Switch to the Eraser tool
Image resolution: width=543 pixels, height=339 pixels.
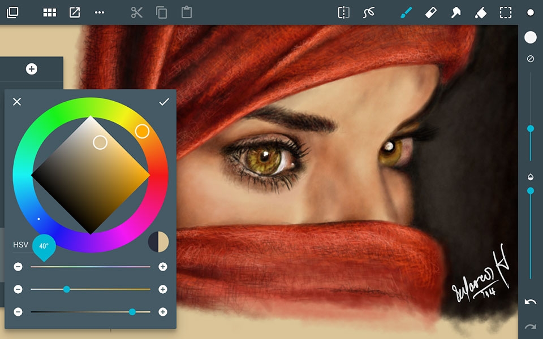[430, 12]
